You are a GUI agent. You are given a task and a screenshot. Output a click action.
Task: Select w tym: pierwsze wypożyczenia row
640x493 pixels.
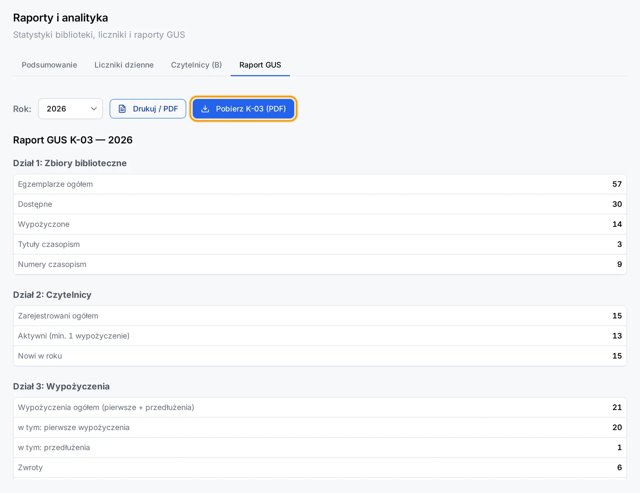tap(320, 427)
